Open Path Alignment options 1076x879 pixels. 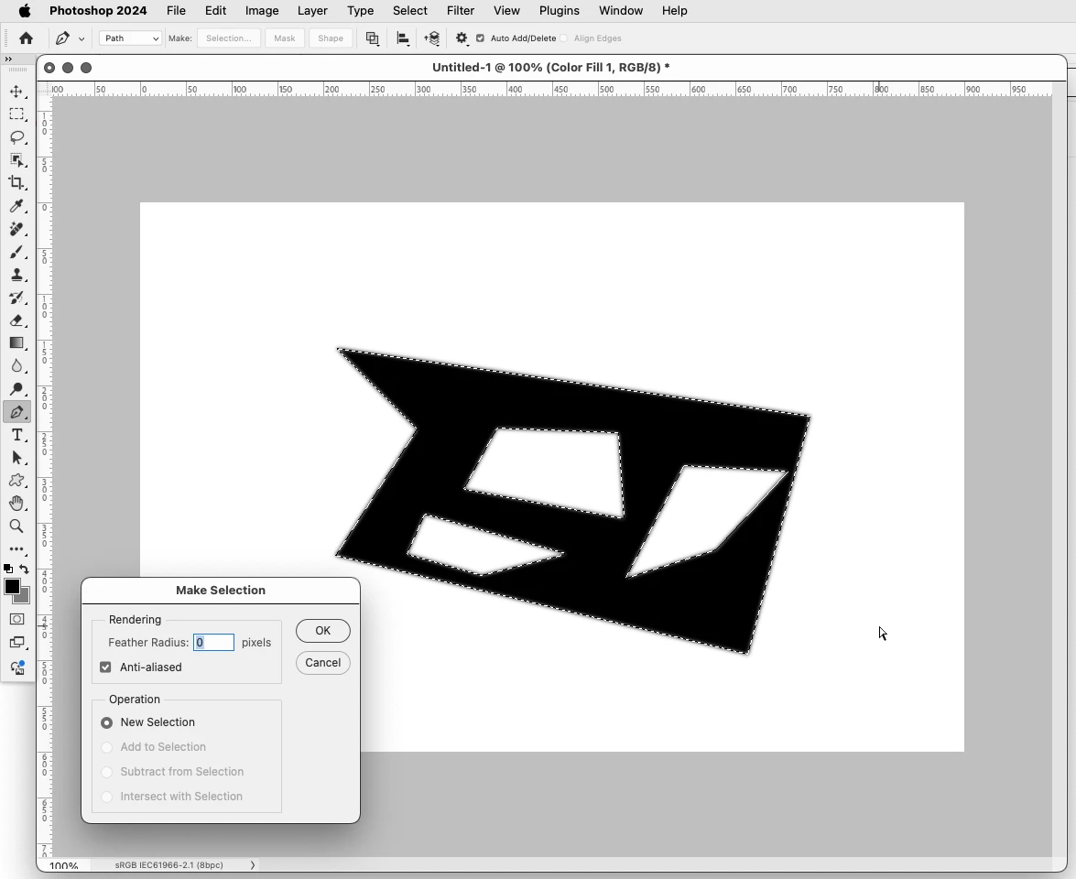tap(403, 38)
